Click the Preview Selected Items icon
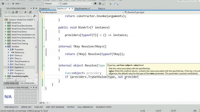The width and height of the screenshot is (200, 112). point(30,12)
